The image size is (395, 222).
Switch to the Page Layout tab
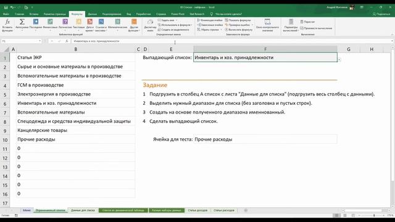[x=55, y=14]
